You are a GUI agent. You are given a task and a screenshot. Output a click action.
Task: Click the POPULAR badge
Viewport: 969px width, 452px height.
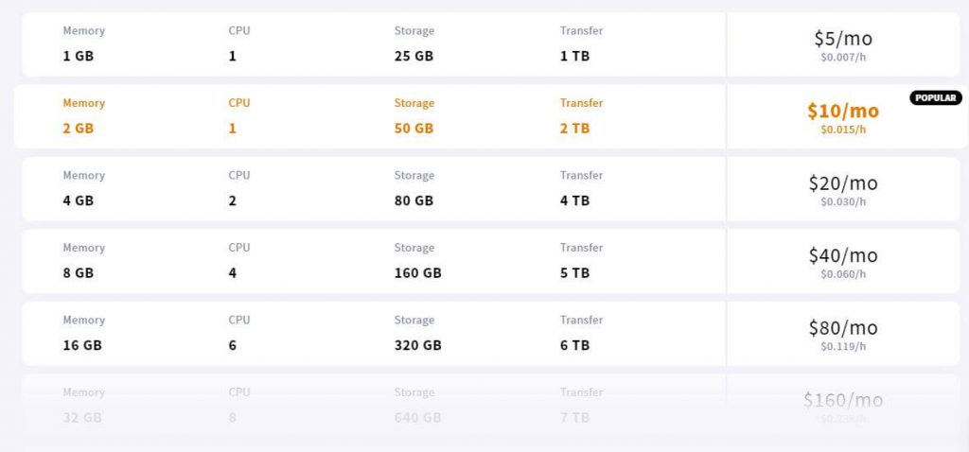click(x=935, y=97)
